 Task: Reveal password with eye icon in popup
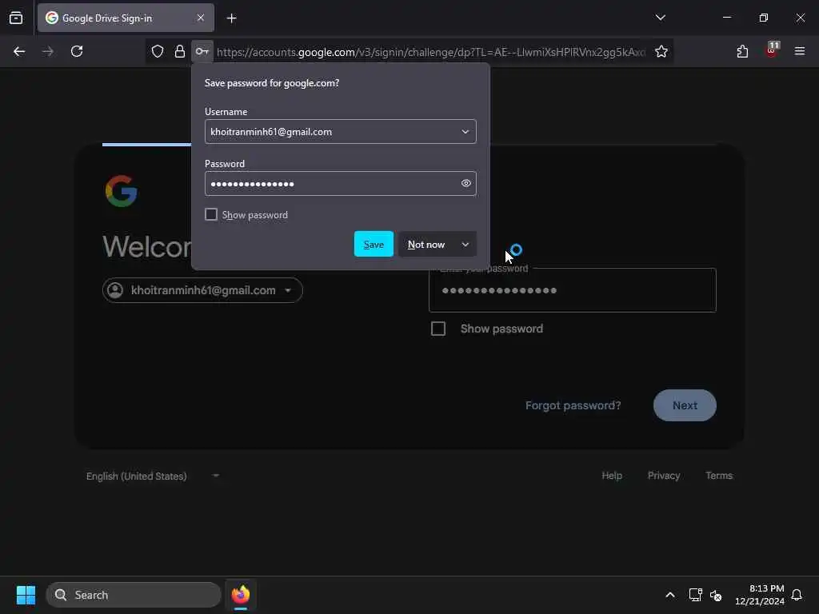tap(466, 183)
